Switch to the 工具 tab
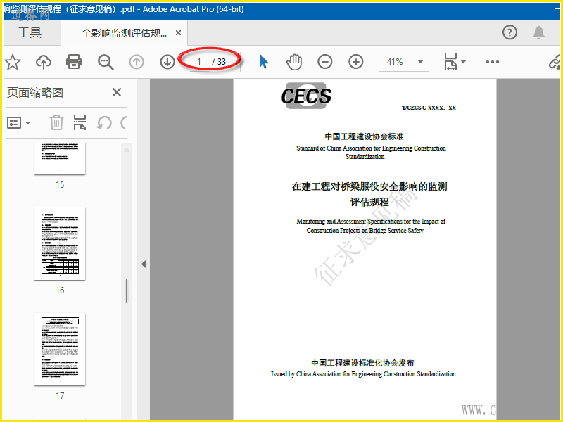 pyautogui.click(x=30, y=32)
